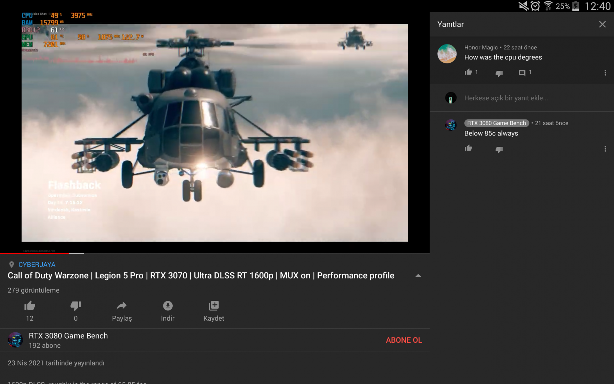The height and width of the screenshot is (384, 614).
Task: Tap the alarm clock status icon
Action: pos(535,6)
